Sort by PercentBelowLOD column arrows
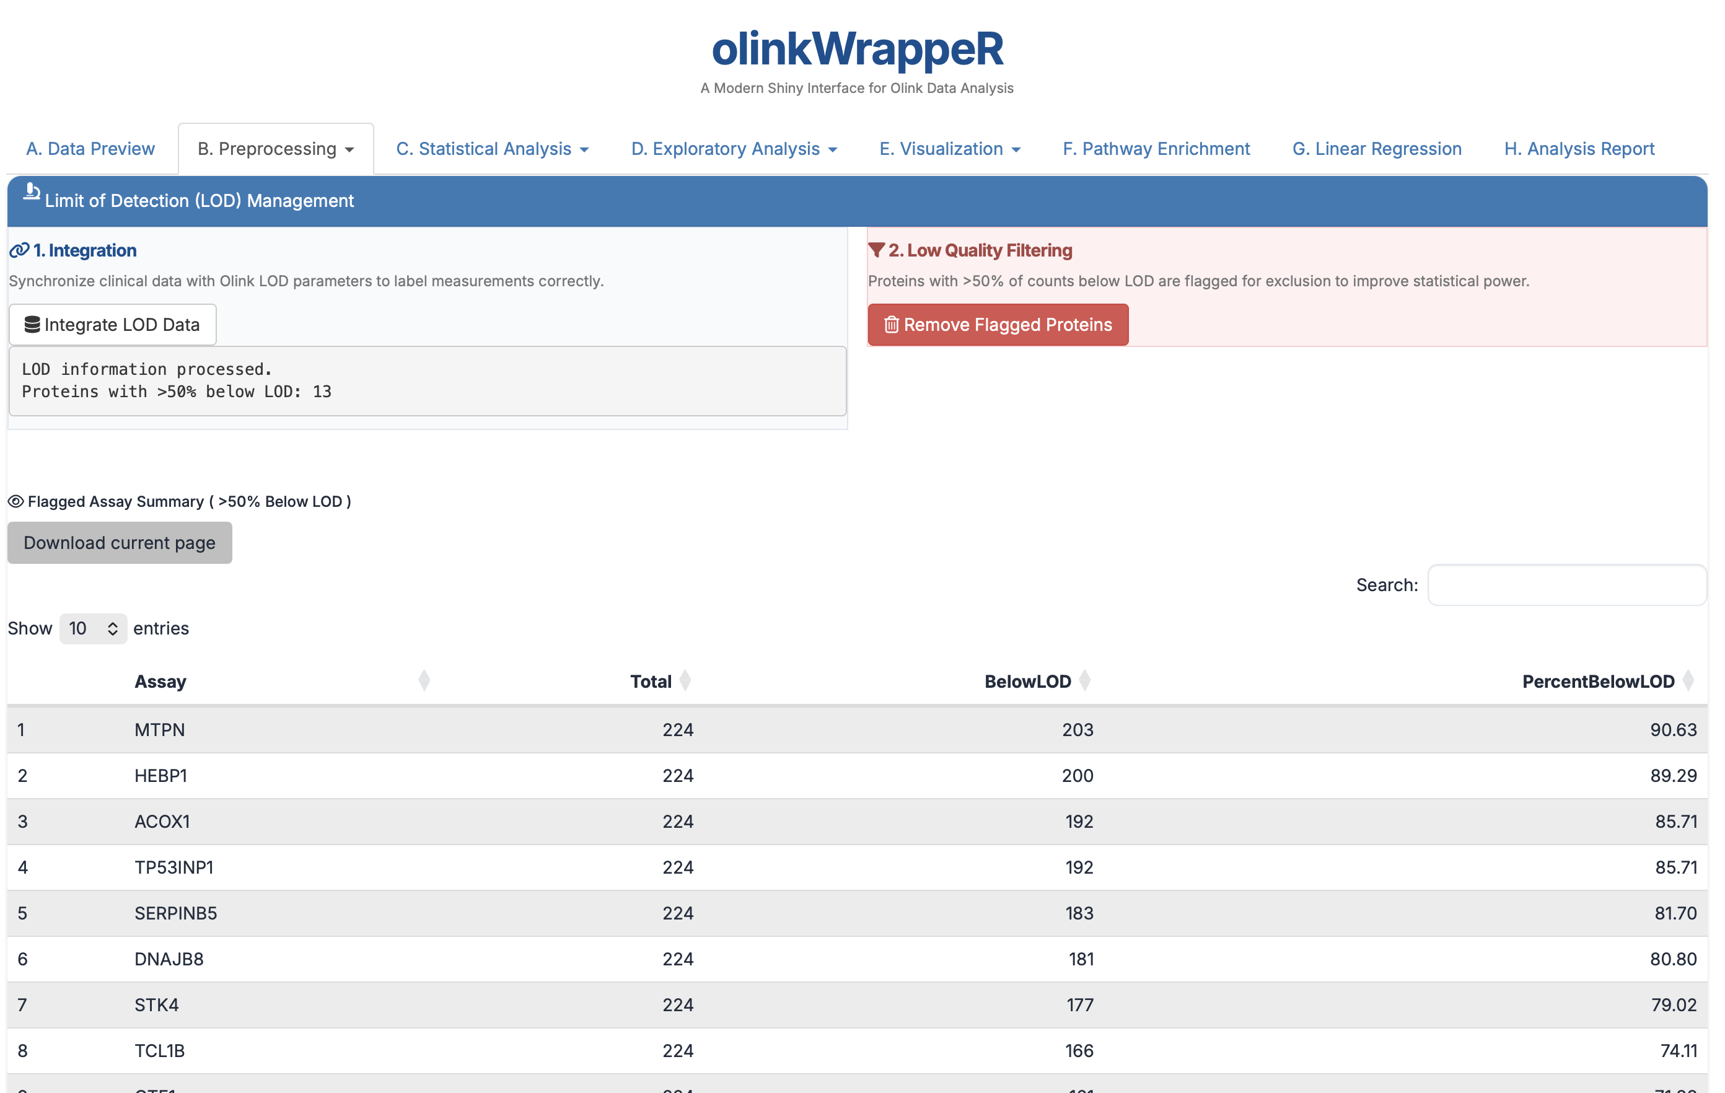Viewport: 1725px width, 1093px height. tap(1688, 680)
